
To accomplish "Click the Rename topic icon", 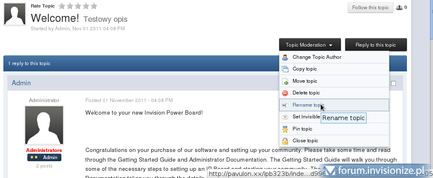I will click(285, 105).
